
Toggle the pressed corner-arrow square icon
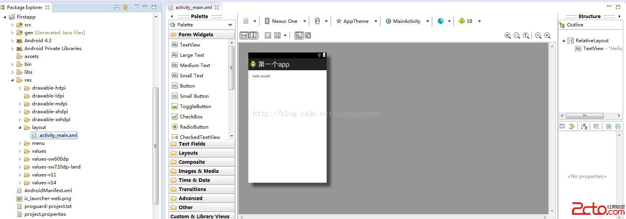(x=299, y=36)
